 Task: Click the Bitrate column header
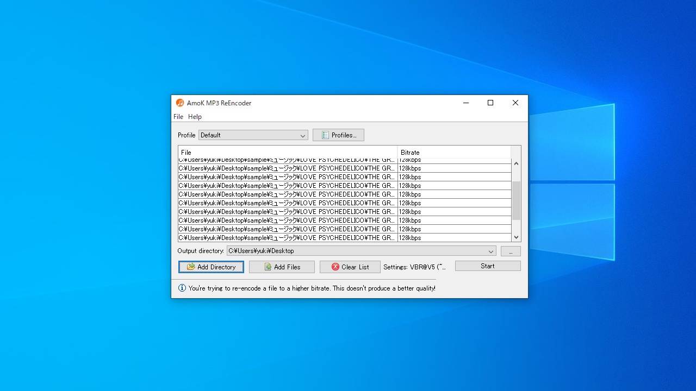point(454,152)
